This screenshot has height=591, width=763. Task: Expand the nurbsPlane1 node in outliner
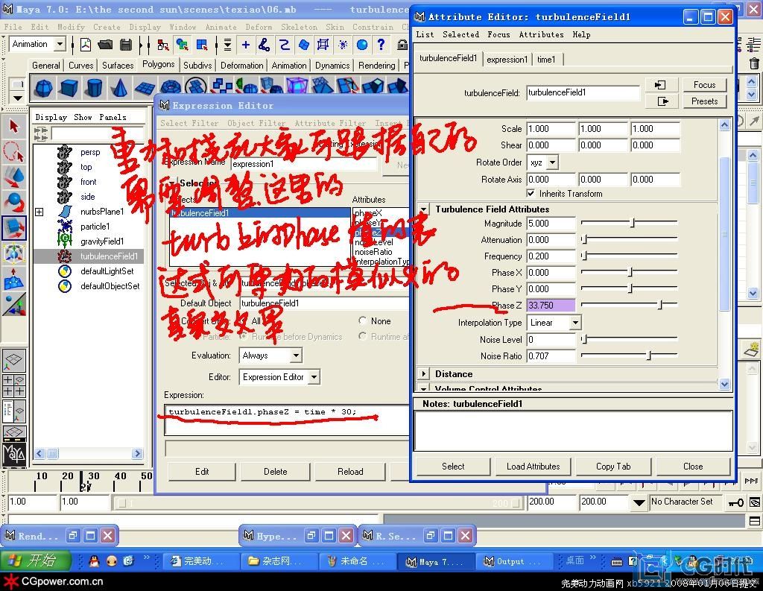click(x=39, y=212)
